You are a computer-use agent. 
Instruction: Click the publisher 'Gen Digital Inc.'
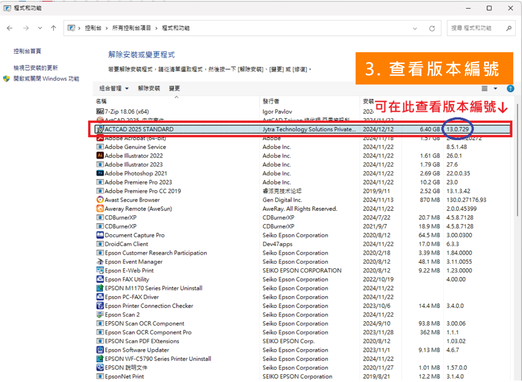(x=282, y=200)
